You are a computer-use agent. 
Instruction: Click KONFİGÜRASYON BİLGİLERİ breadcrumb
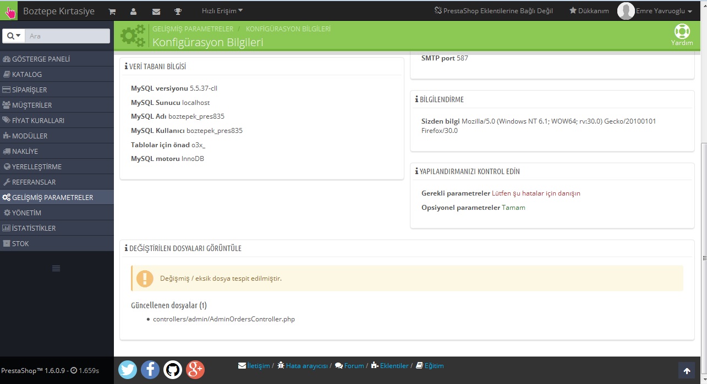point(288,29)
